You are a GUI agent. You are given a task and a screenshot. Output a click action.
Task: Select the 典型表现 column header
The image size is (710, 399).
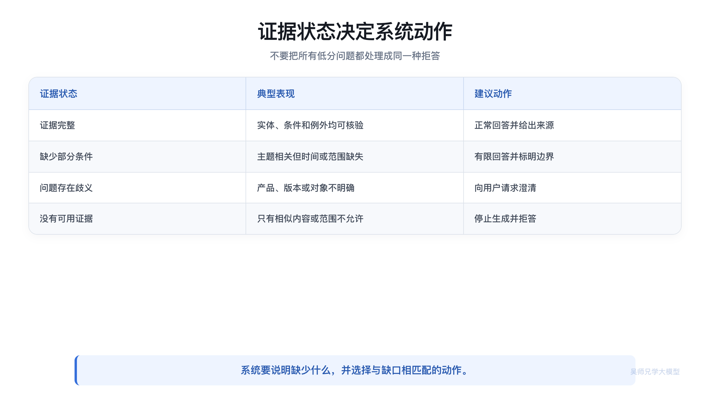click(x=354, y=94)
